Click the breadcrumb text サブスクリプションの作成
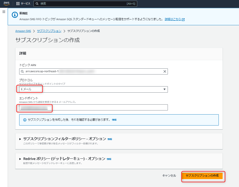The height and width of the screenshot is (187, 239). click(83, 31)
